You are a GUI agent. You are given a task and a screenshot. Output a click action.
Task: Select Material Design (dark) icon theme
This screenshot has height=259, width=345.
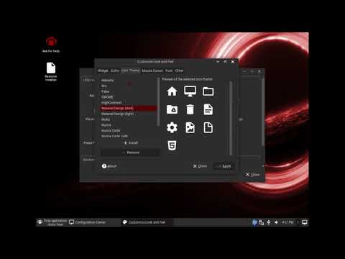[x=129, y=108]
